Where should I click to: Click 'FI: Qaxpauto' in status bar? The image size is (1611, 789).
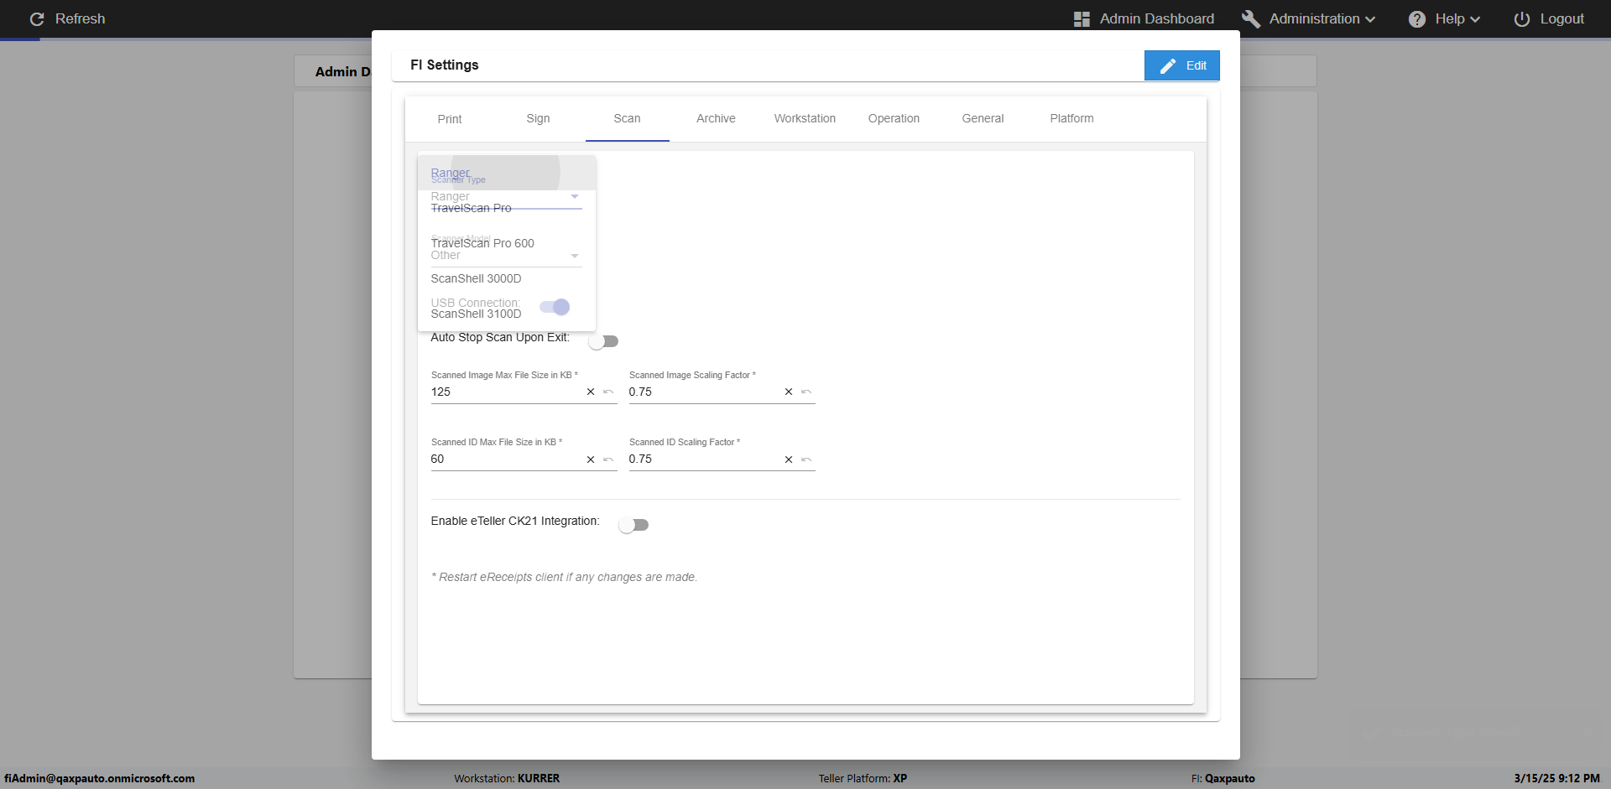tap(1223, 778)
